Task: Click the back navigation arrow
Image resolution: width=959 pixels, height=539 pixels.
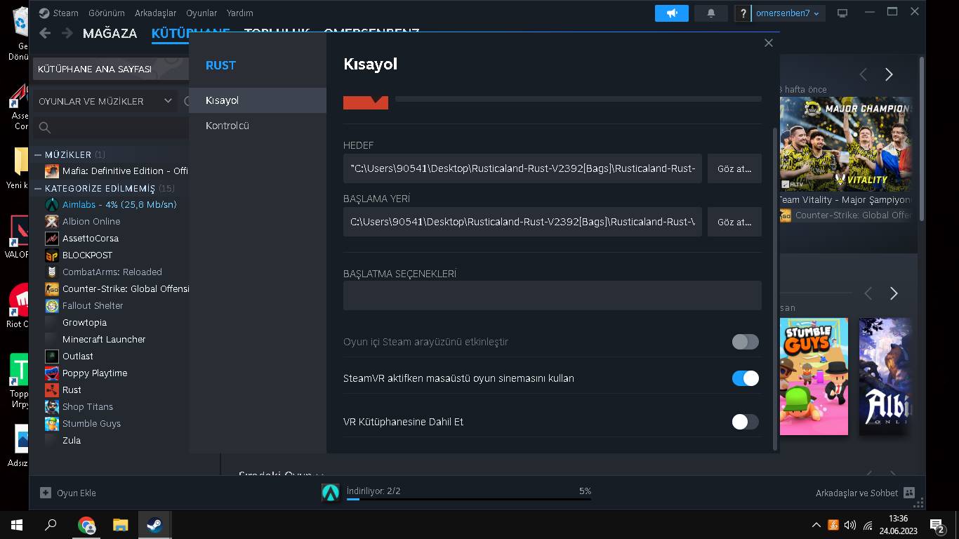Action: point(45,33)
